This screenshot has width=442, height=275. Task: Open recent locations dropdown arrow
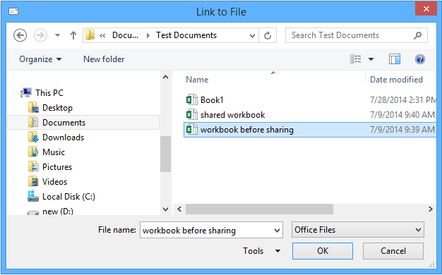tap(57, 35)
